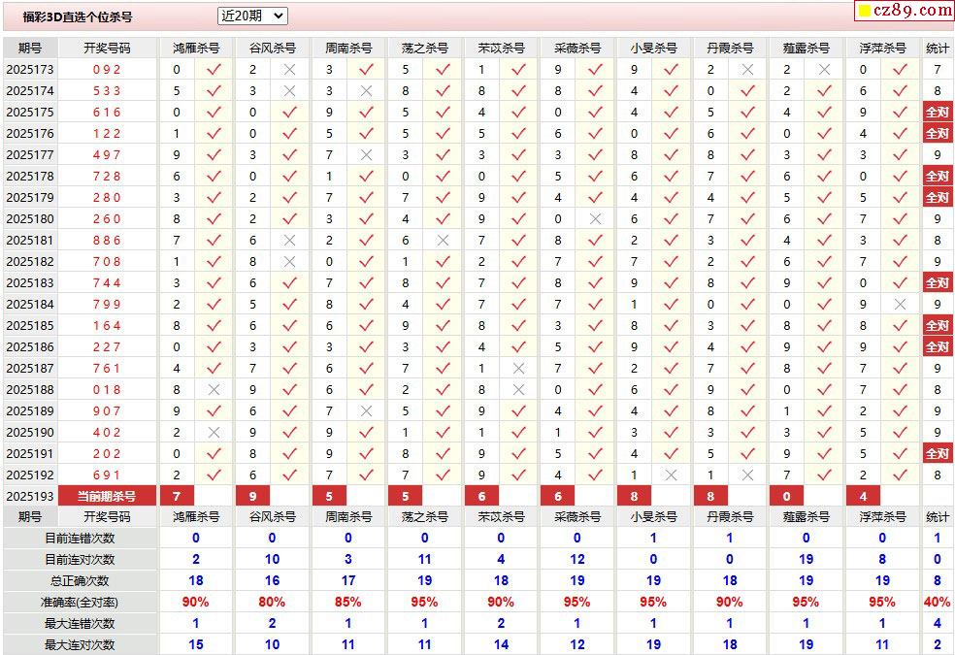Click the 总正确次数 row label
The image size is (955, 655).
tap(80, 580)
